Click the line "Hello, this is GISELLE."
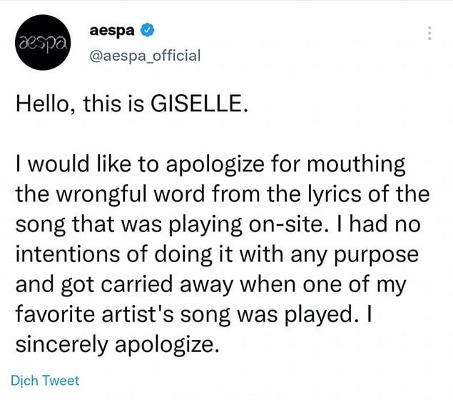Image resolution: width=453 pixels, height=400 pixels. point(132,106)
